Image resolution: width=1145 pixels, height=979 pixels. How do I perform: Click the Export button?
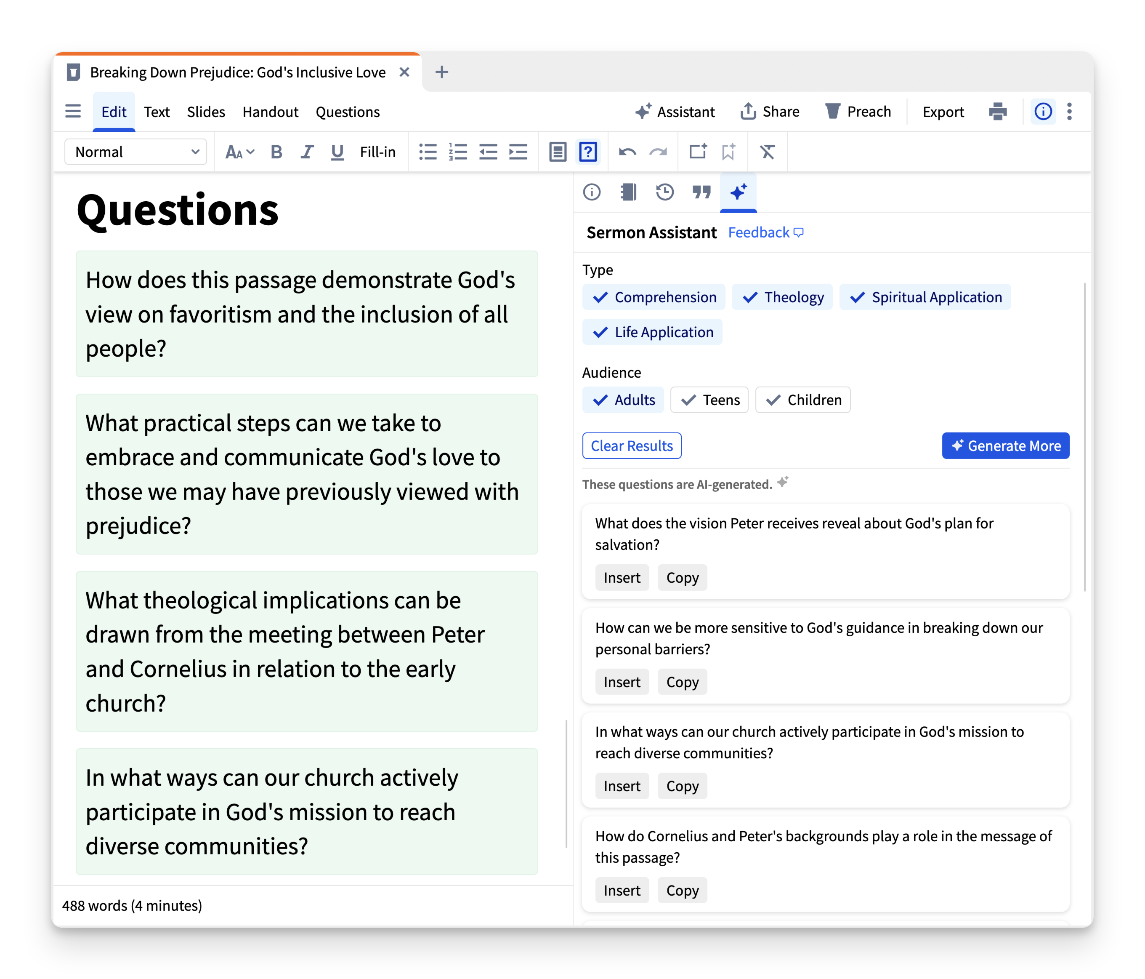click(x=943, y=112)
